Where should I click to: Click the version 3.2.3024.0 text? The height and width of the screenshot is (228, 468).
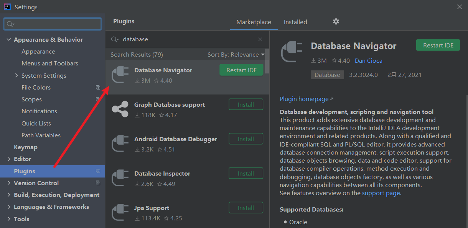coord(363,75)
